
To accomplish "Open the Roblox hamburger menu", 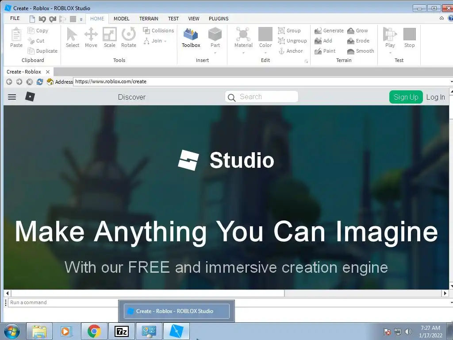I will [x=12, y=97].
